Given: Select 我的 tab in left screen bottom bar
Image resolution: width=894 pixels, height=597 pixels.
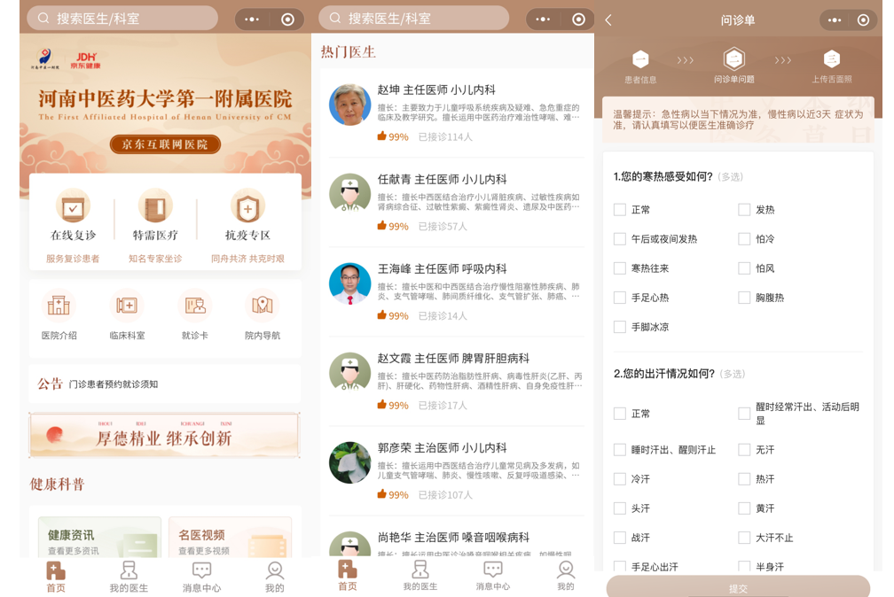Looking at the screenshot, I should [275, 577].
